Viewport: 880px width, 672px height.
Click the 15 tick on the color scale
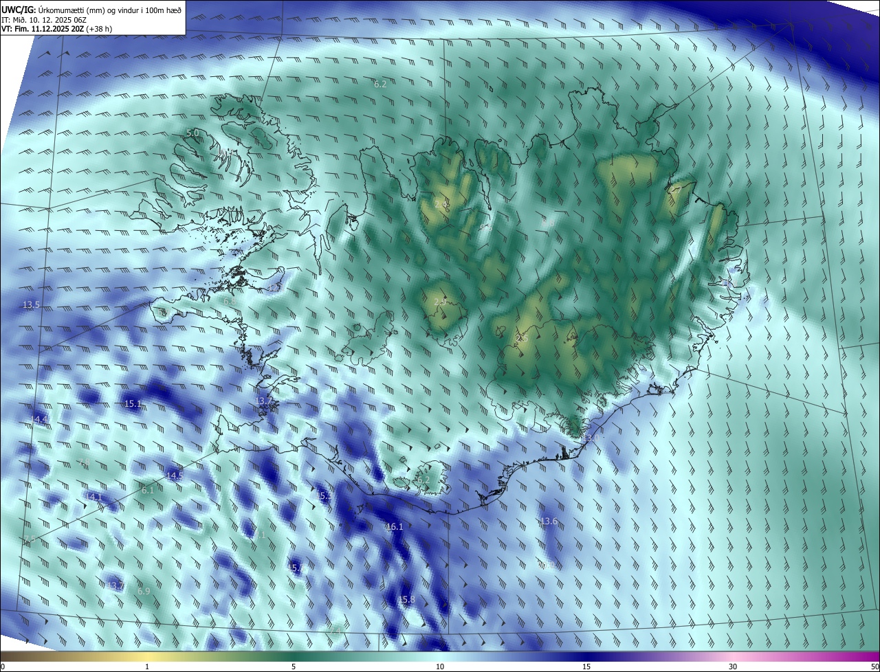pos(586,667)
